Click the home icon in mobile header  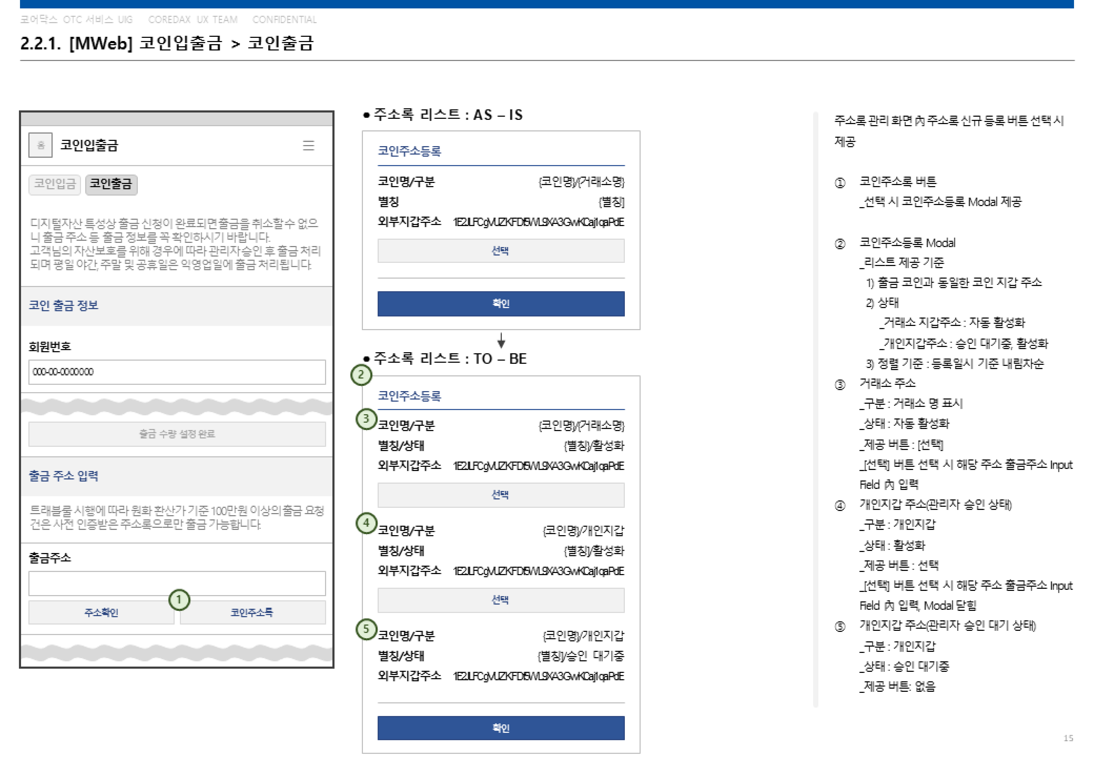[x=40, y=145]
